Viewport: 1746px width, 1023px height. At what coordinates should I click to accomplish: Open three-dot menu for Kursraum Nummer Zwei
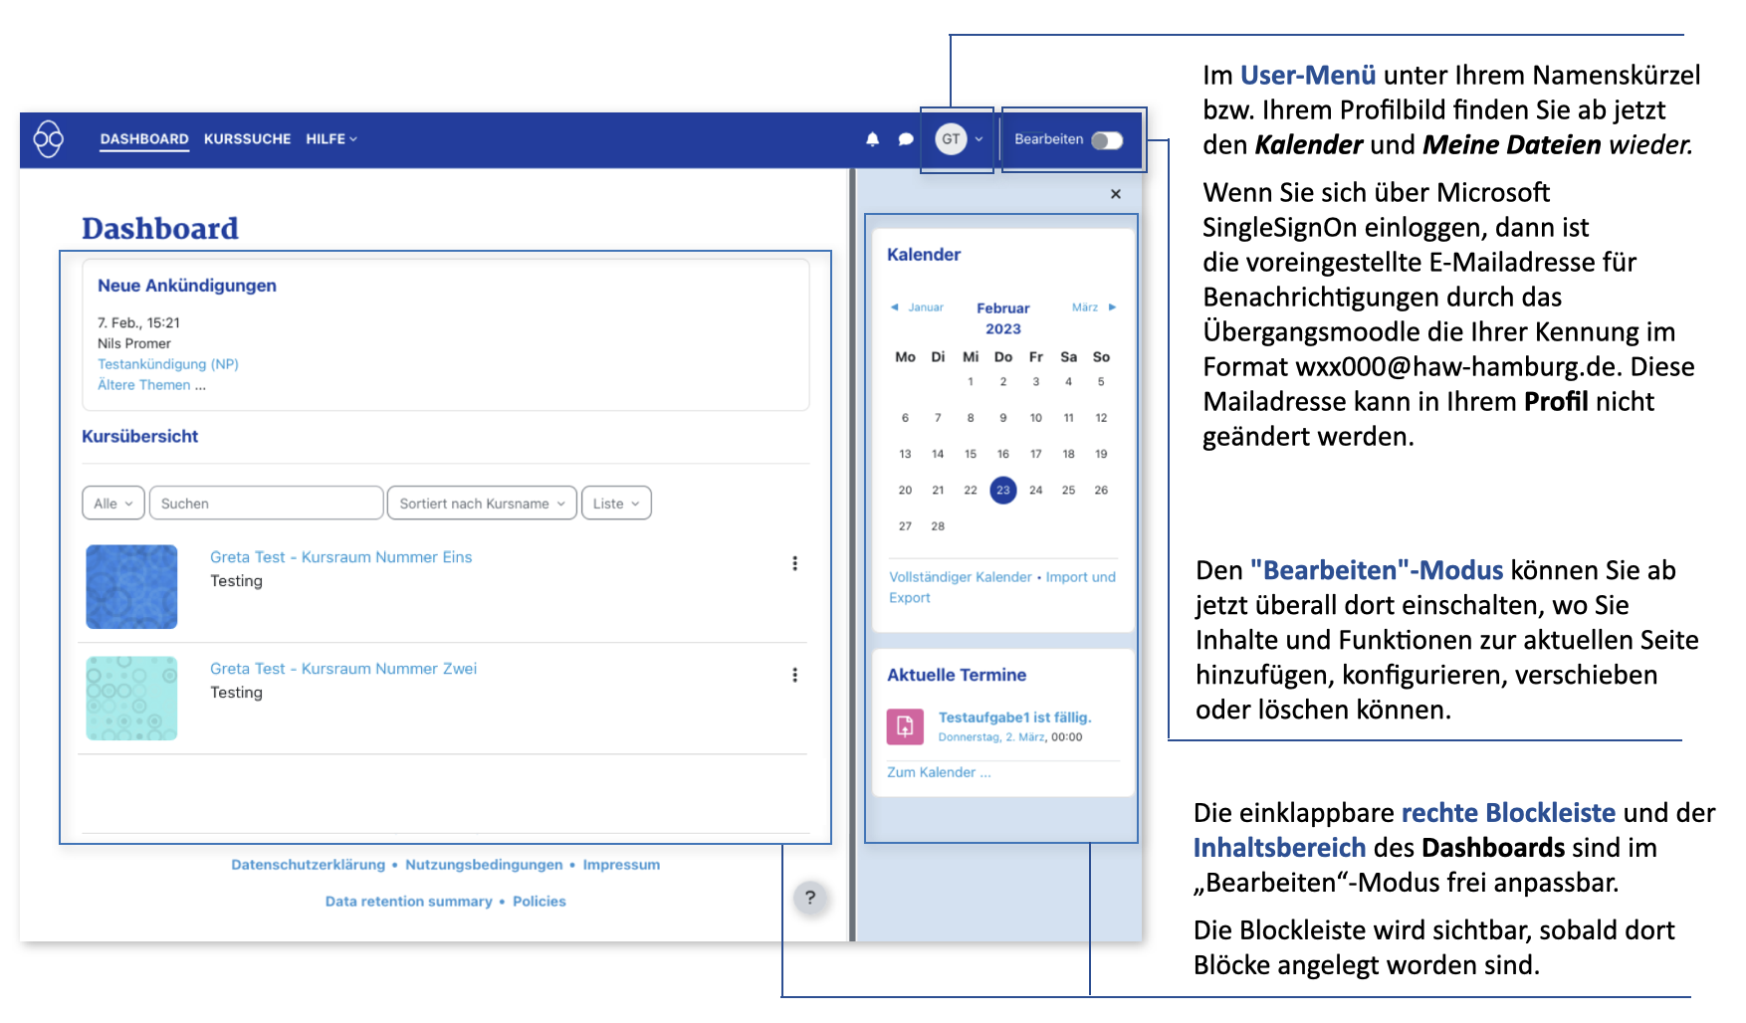[794, 675]
